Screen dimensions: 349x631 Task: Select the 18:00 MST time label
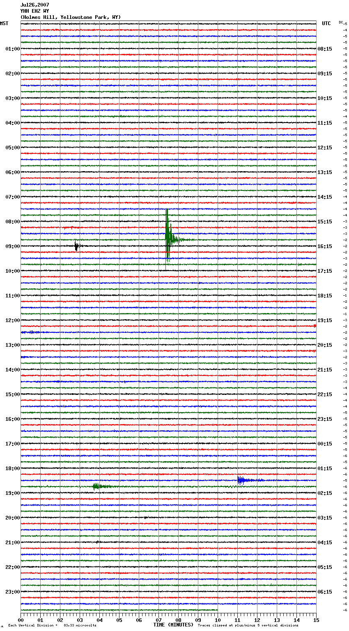click(13, 469)
